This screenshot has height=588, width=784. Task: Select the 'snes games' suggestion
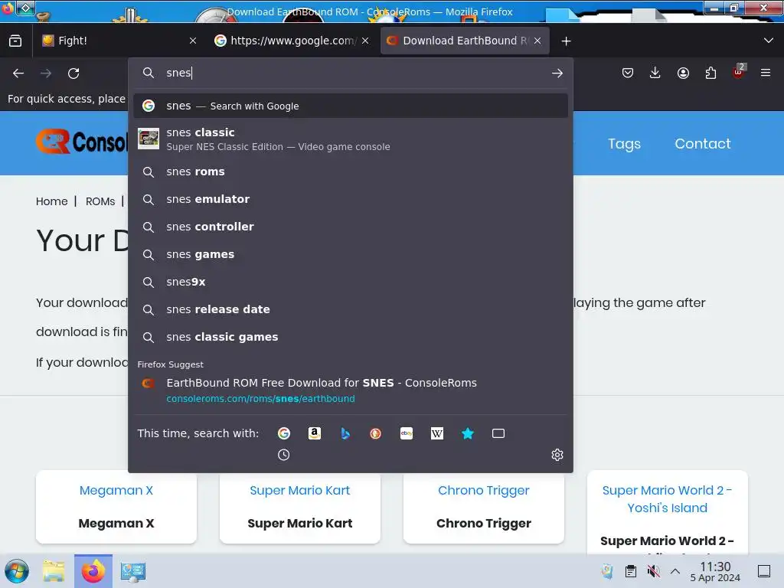tap(351, 254)
